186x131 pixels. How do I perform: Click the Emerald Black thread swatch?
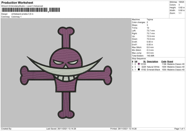(x=139, y=70)
